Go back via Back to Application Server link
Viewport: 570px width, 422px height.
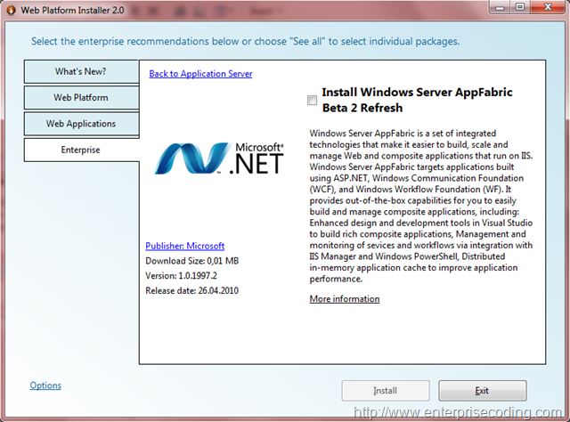[200, 74]
